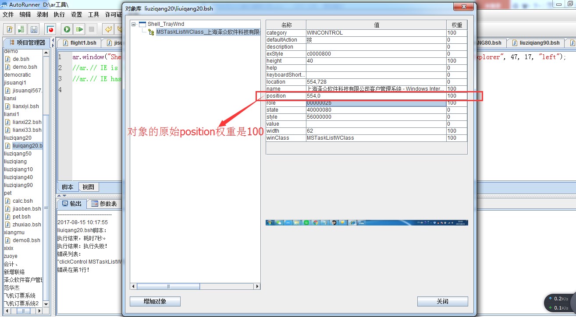Click the Shell_TrayWnd window icon in tree
Viewport: 576px width, 317px height.
click(142, 24)
